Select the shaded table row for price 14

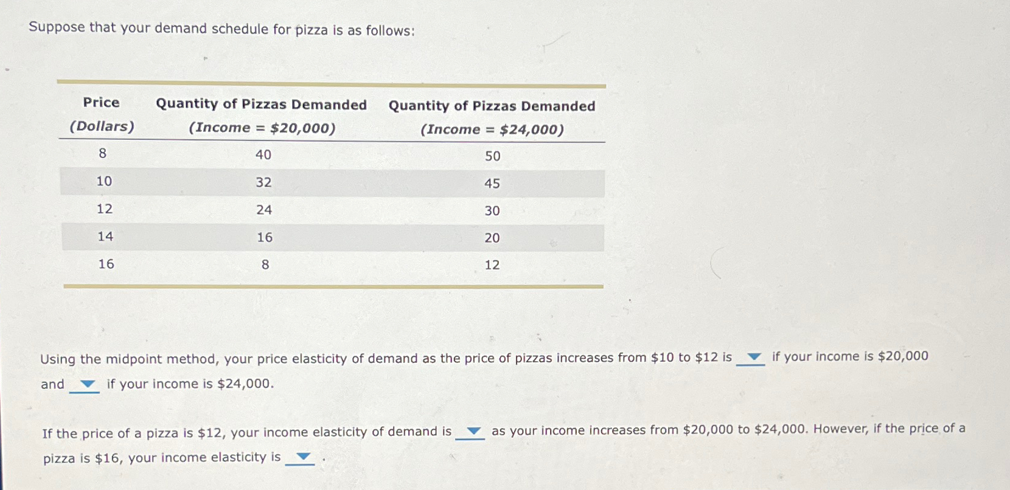point(332,236)
